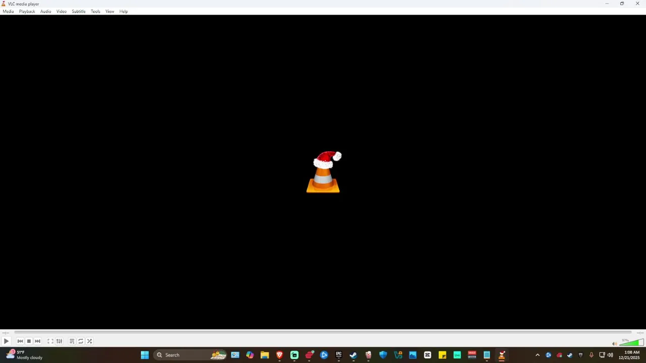Viewport: 646px width, 363px height.
Task: Click the VLC cone title bar icon
Action: (x=4, y=4)
